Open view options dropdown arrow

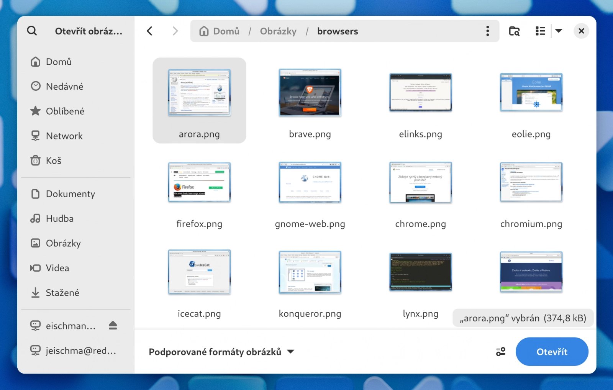[559, 31]
